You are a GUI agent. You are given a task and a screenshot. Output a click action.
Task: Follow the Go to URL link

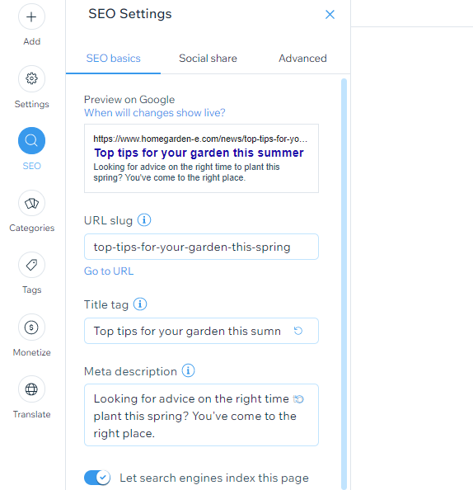click(x=109, y=271)
